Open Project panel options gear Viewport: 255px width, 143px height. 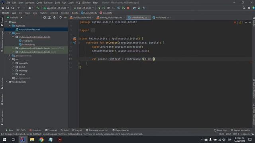[x=61, y=17]
